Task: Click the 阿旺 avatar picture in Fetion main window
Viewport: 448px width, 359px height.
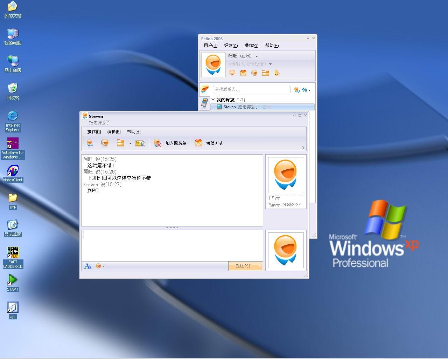Action: coord(213,65)
